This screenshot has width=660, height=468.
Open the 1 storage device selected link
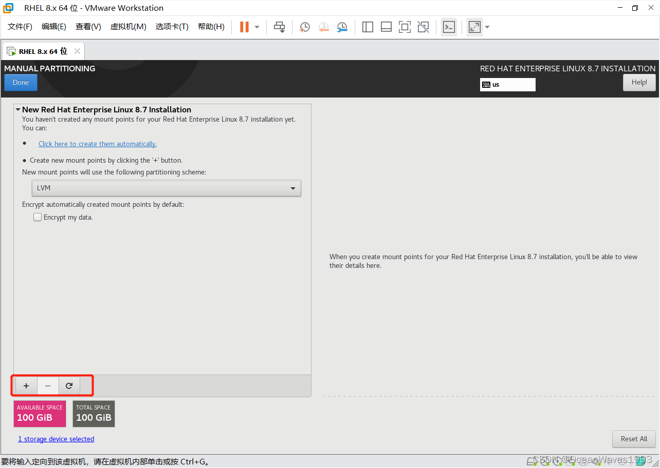(x=56, y=439)
